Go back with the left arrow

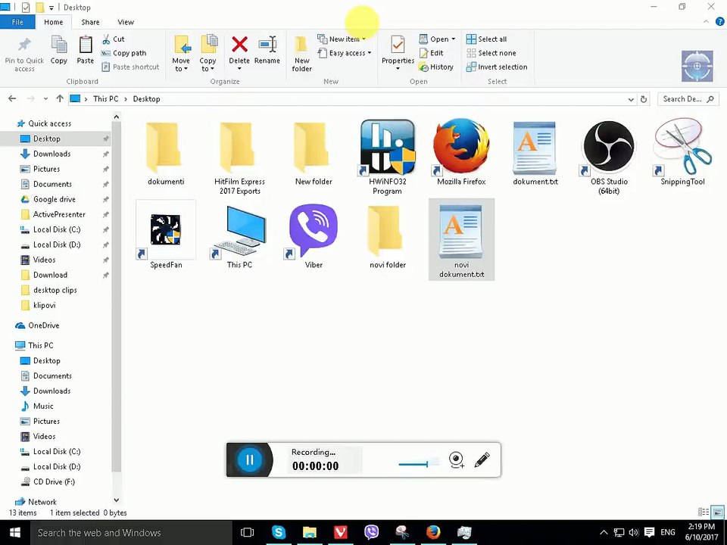pos(12,98)
